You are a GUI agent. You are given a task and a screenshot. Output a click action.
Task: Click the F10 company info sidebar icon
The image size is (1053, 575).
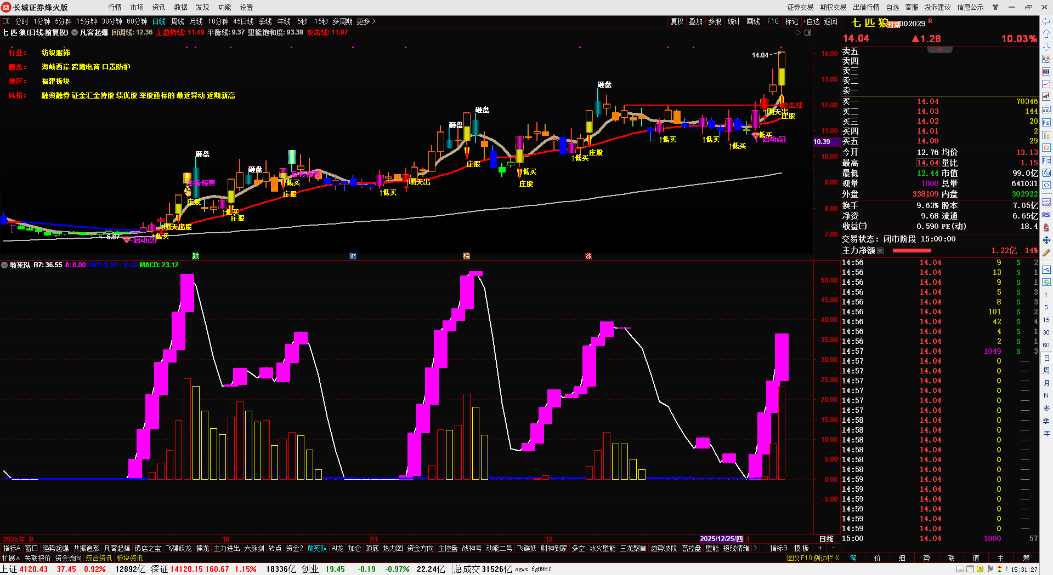pyautogui.click(x=1046, y=122)
